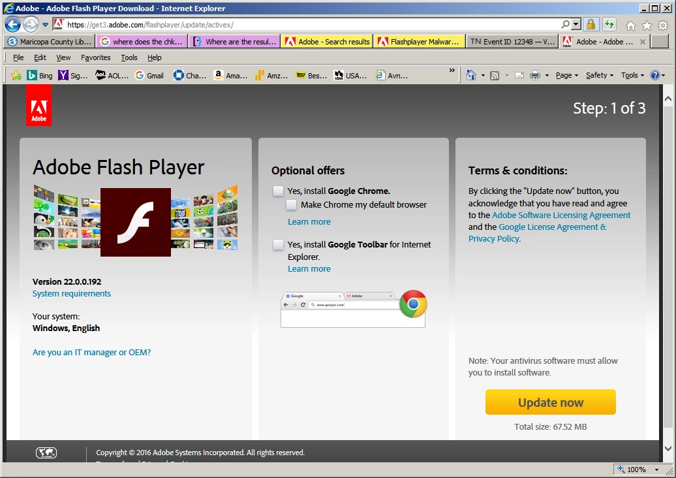The height and width of the screenshot is (478, 676).
Task: Click the search magnifier in address bar
Action: point(565,25)
